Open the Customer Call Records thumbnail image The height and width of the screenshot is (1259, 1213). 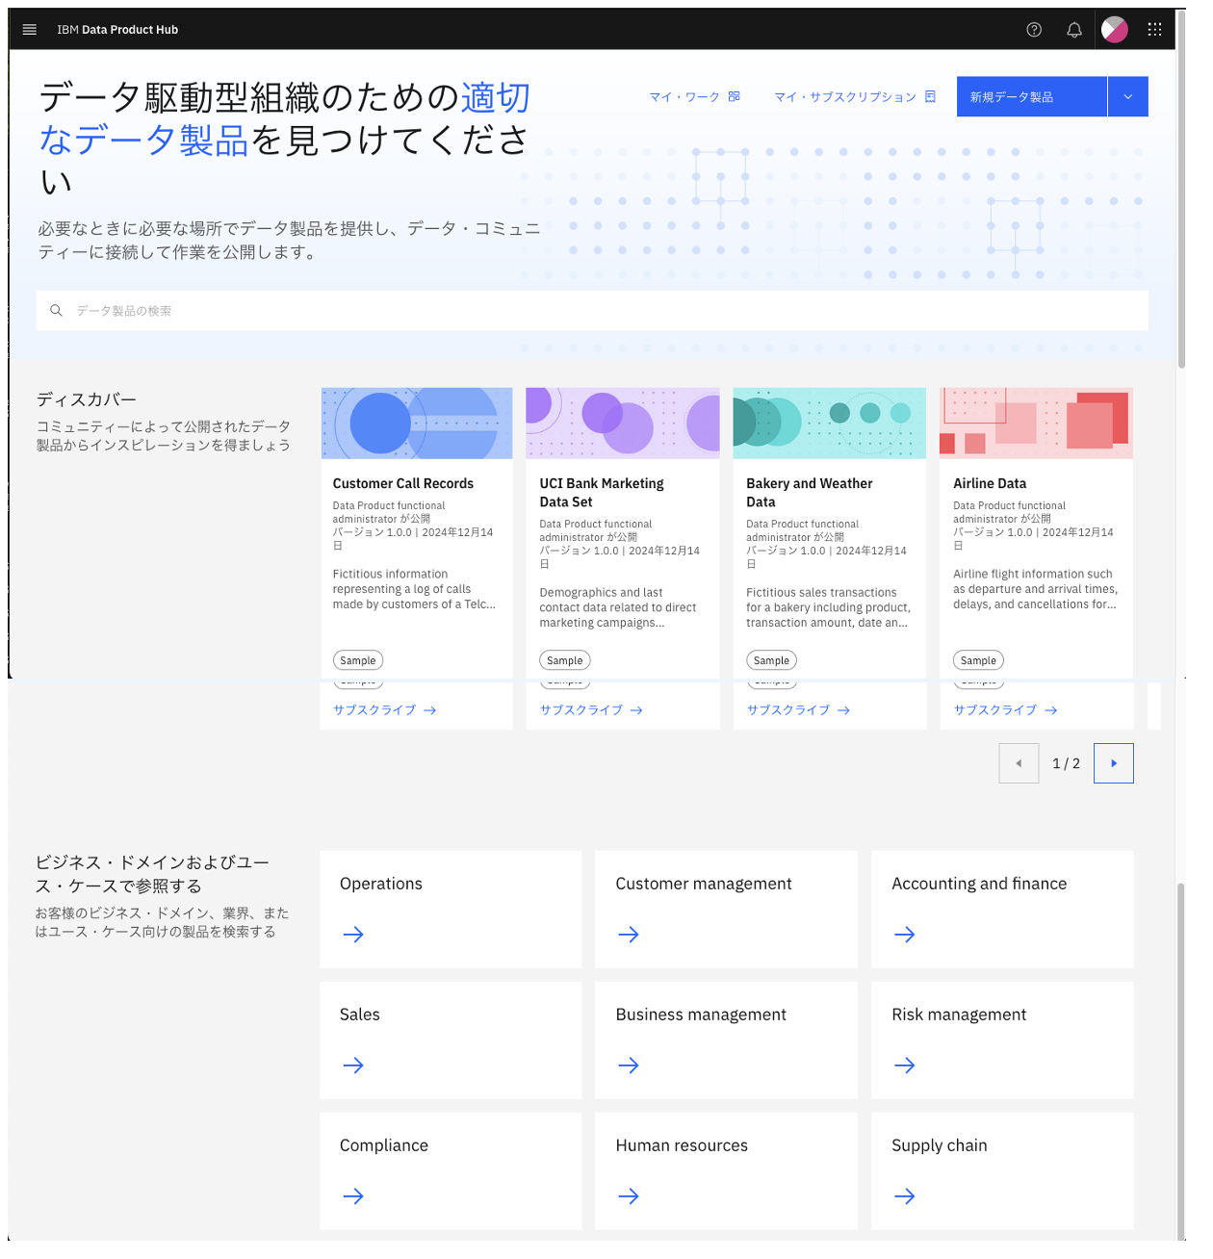tap(416, 423)
